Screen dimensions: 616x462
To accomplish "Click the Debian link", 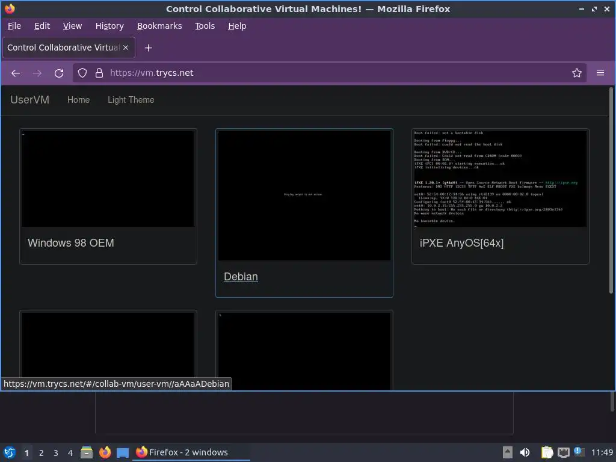I will click(241, 277).
